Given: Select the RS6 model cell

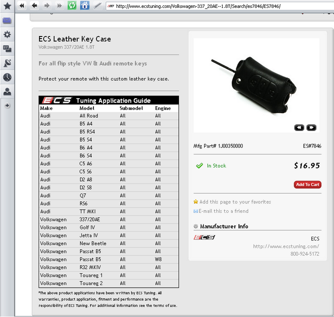Looking at the screenshot, I should (83, 203).
